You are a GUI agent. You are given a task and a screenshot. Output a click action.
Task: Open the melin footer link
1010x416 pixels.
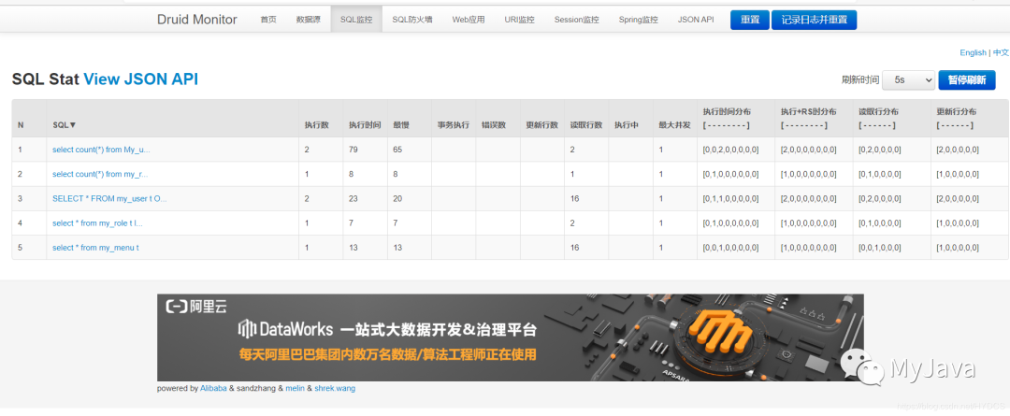(x=295, y=388)
